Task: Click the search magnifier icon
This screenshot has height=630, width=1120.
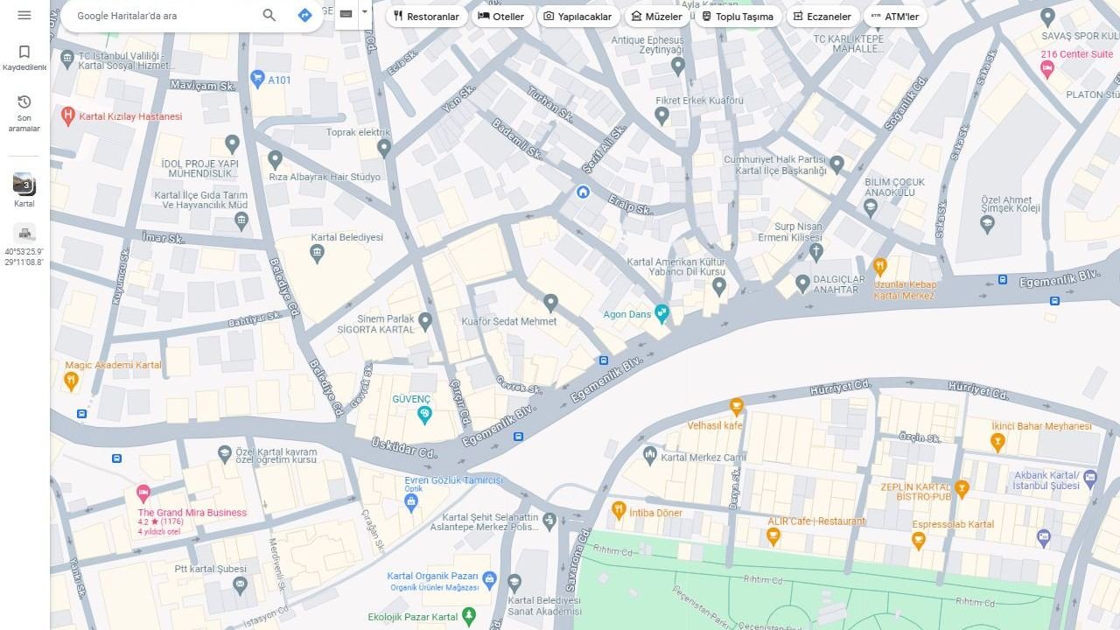Action: point(269,15)
